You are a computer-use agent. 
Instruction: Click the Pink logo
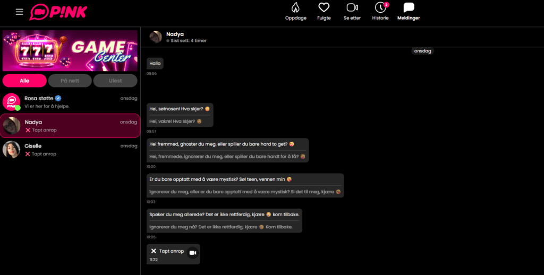(58, 12)
